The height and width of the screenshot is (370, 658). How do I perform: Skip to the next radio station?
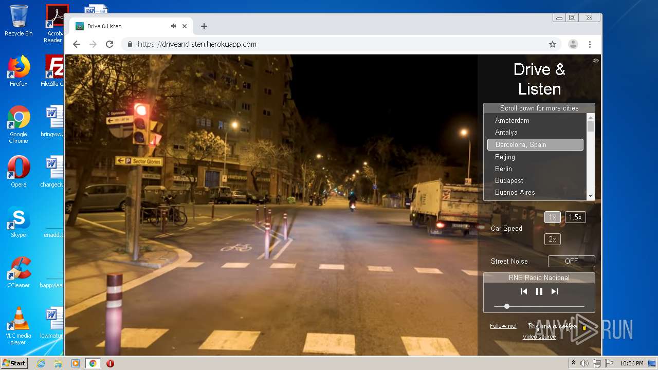pyautogui.click(x=554, y=291)
